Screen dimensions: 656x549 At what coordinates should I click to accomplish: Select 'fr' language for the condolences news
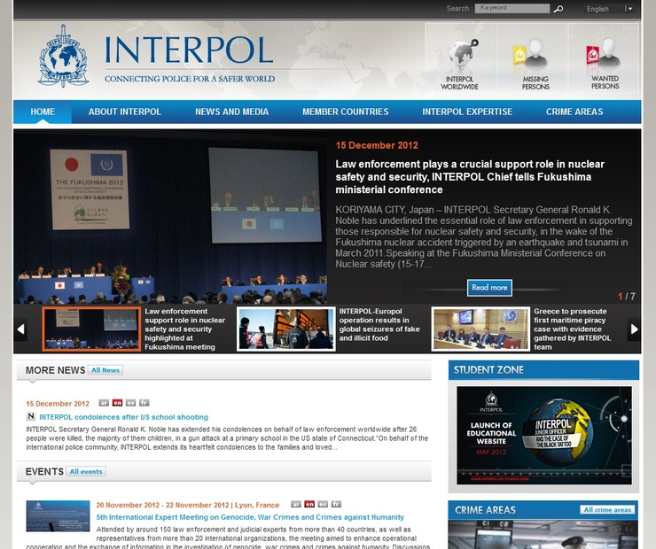144,403
